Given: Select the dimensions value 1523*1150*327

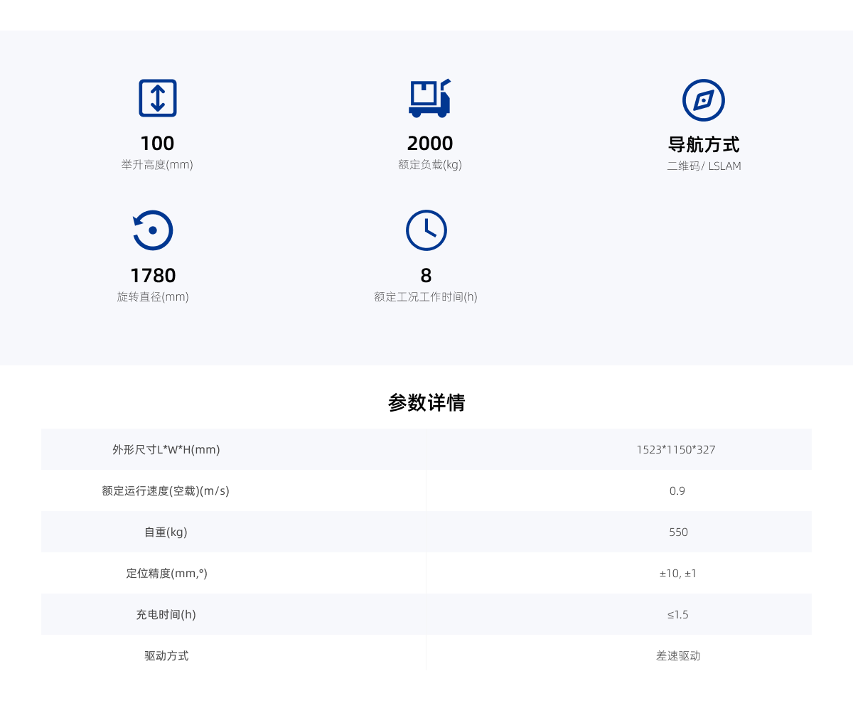Looking at the screenshot, I should point(676,449).
